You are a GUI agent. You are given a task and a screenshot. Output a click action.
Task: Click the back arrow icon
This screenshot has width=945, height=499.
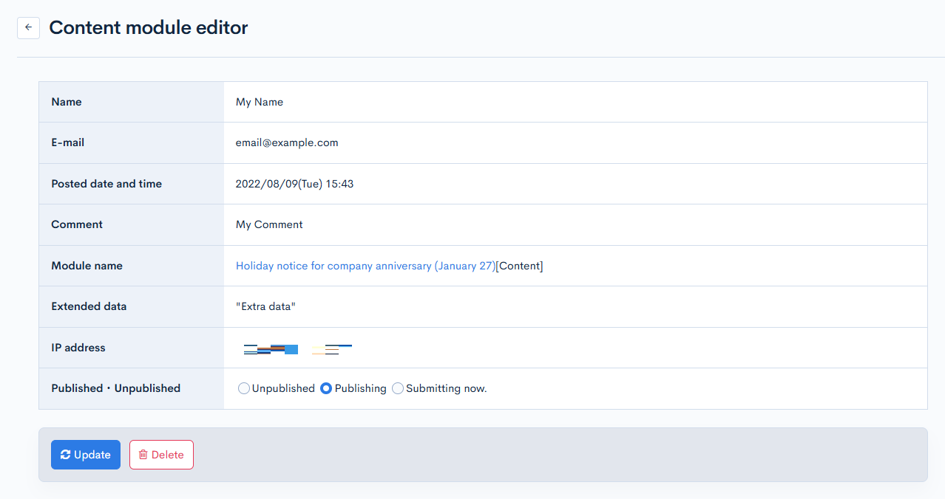coord(28,27)
